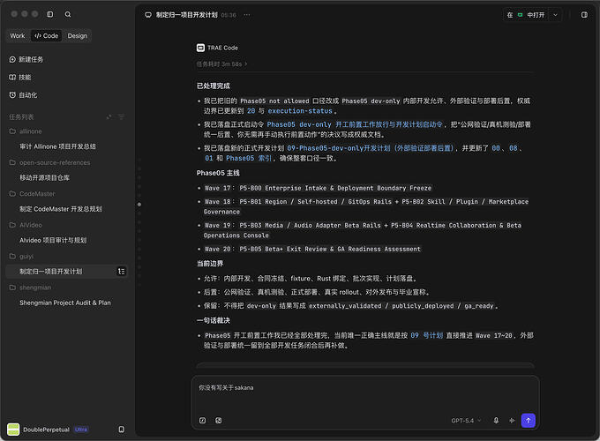Open the execution-status link
The width and height of the screenshot is (600, 441).
point(300,111)
